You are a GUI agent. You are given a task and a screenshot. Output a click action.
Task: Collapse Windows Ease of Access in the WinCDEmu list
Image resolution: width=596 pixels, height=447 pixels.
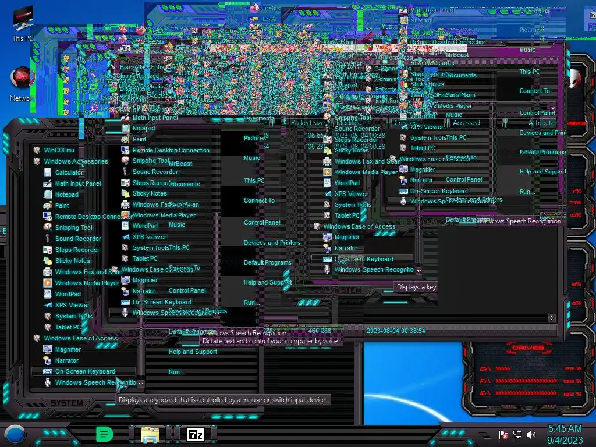click(75, 338)
